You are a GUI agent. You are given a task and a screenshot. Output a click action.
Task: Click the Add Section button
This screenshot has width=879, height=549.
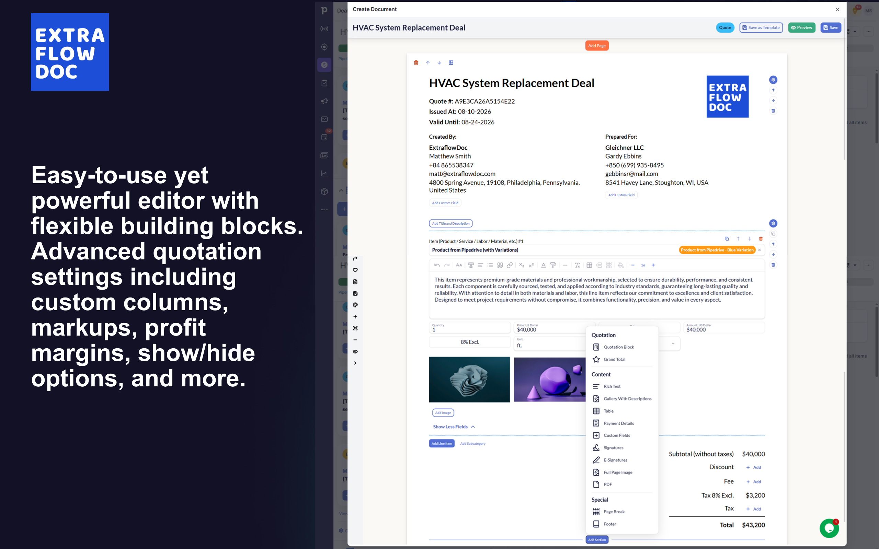(x=597, y=539)
